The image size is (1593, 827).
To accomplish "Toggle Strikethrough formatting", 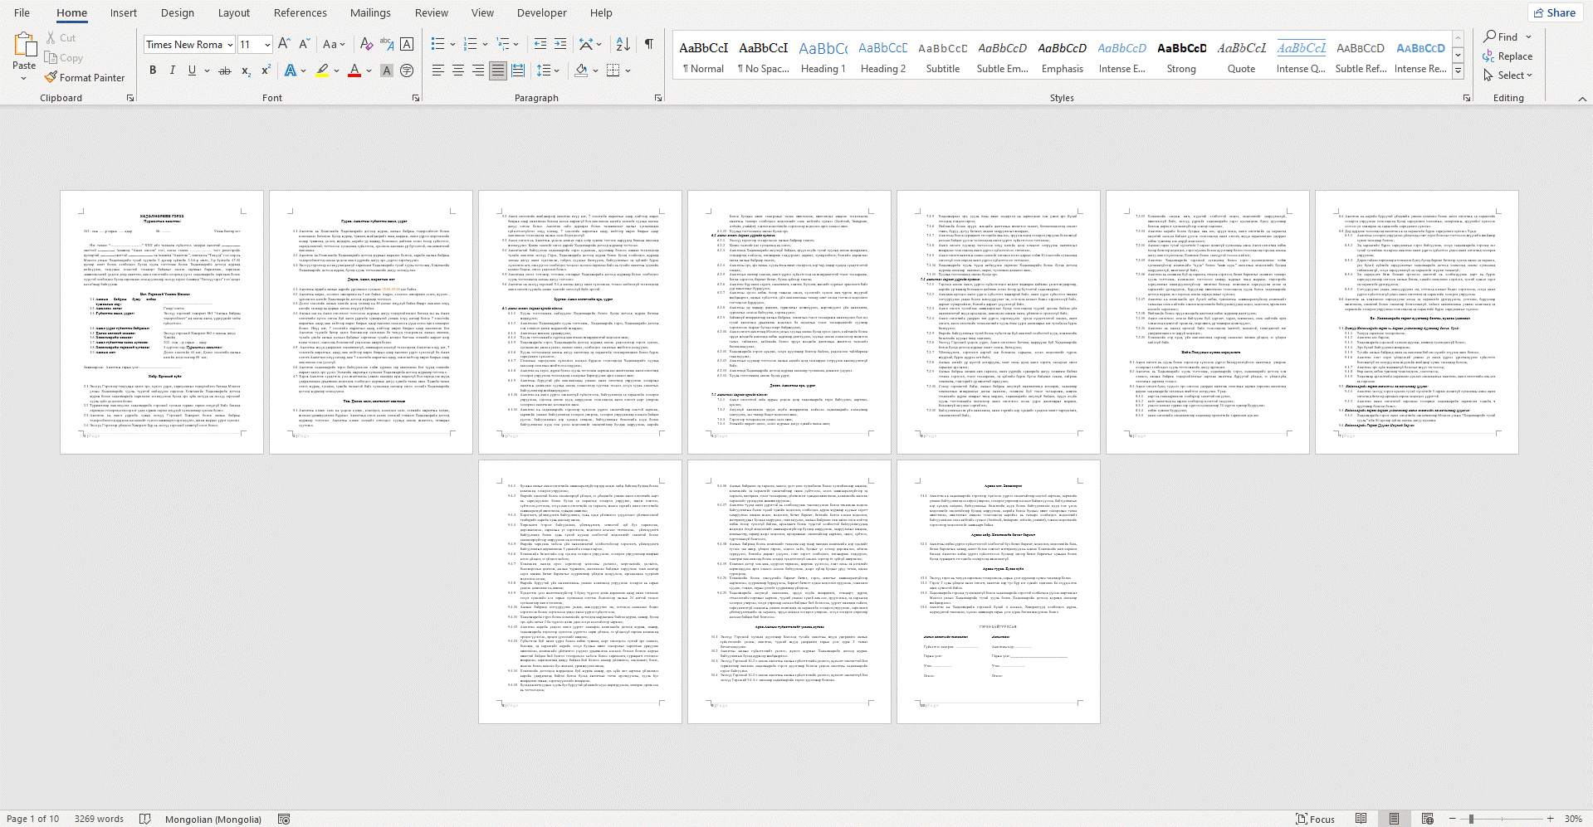I will pos(225,71).
